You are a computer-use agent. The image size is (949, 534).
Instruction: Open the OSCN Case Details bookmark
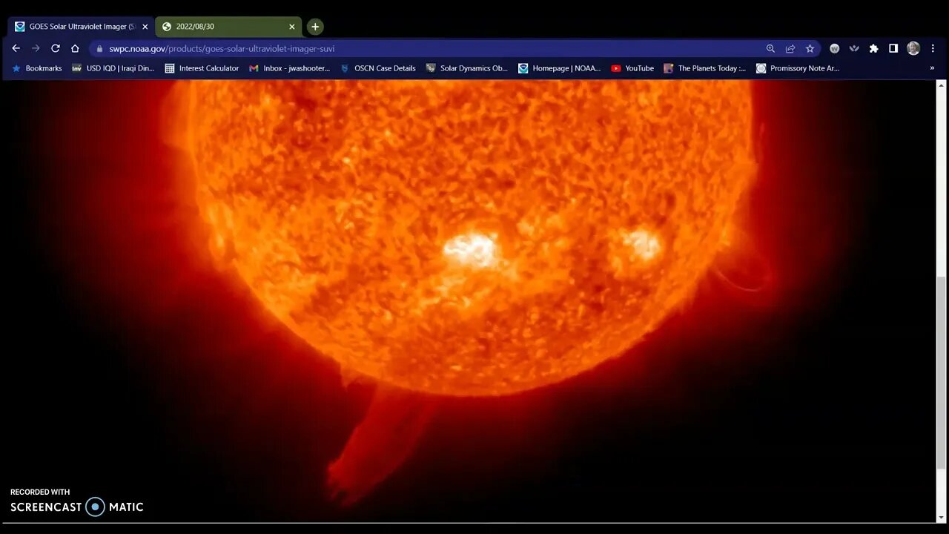pyautogui.click(x=378, y=68)
